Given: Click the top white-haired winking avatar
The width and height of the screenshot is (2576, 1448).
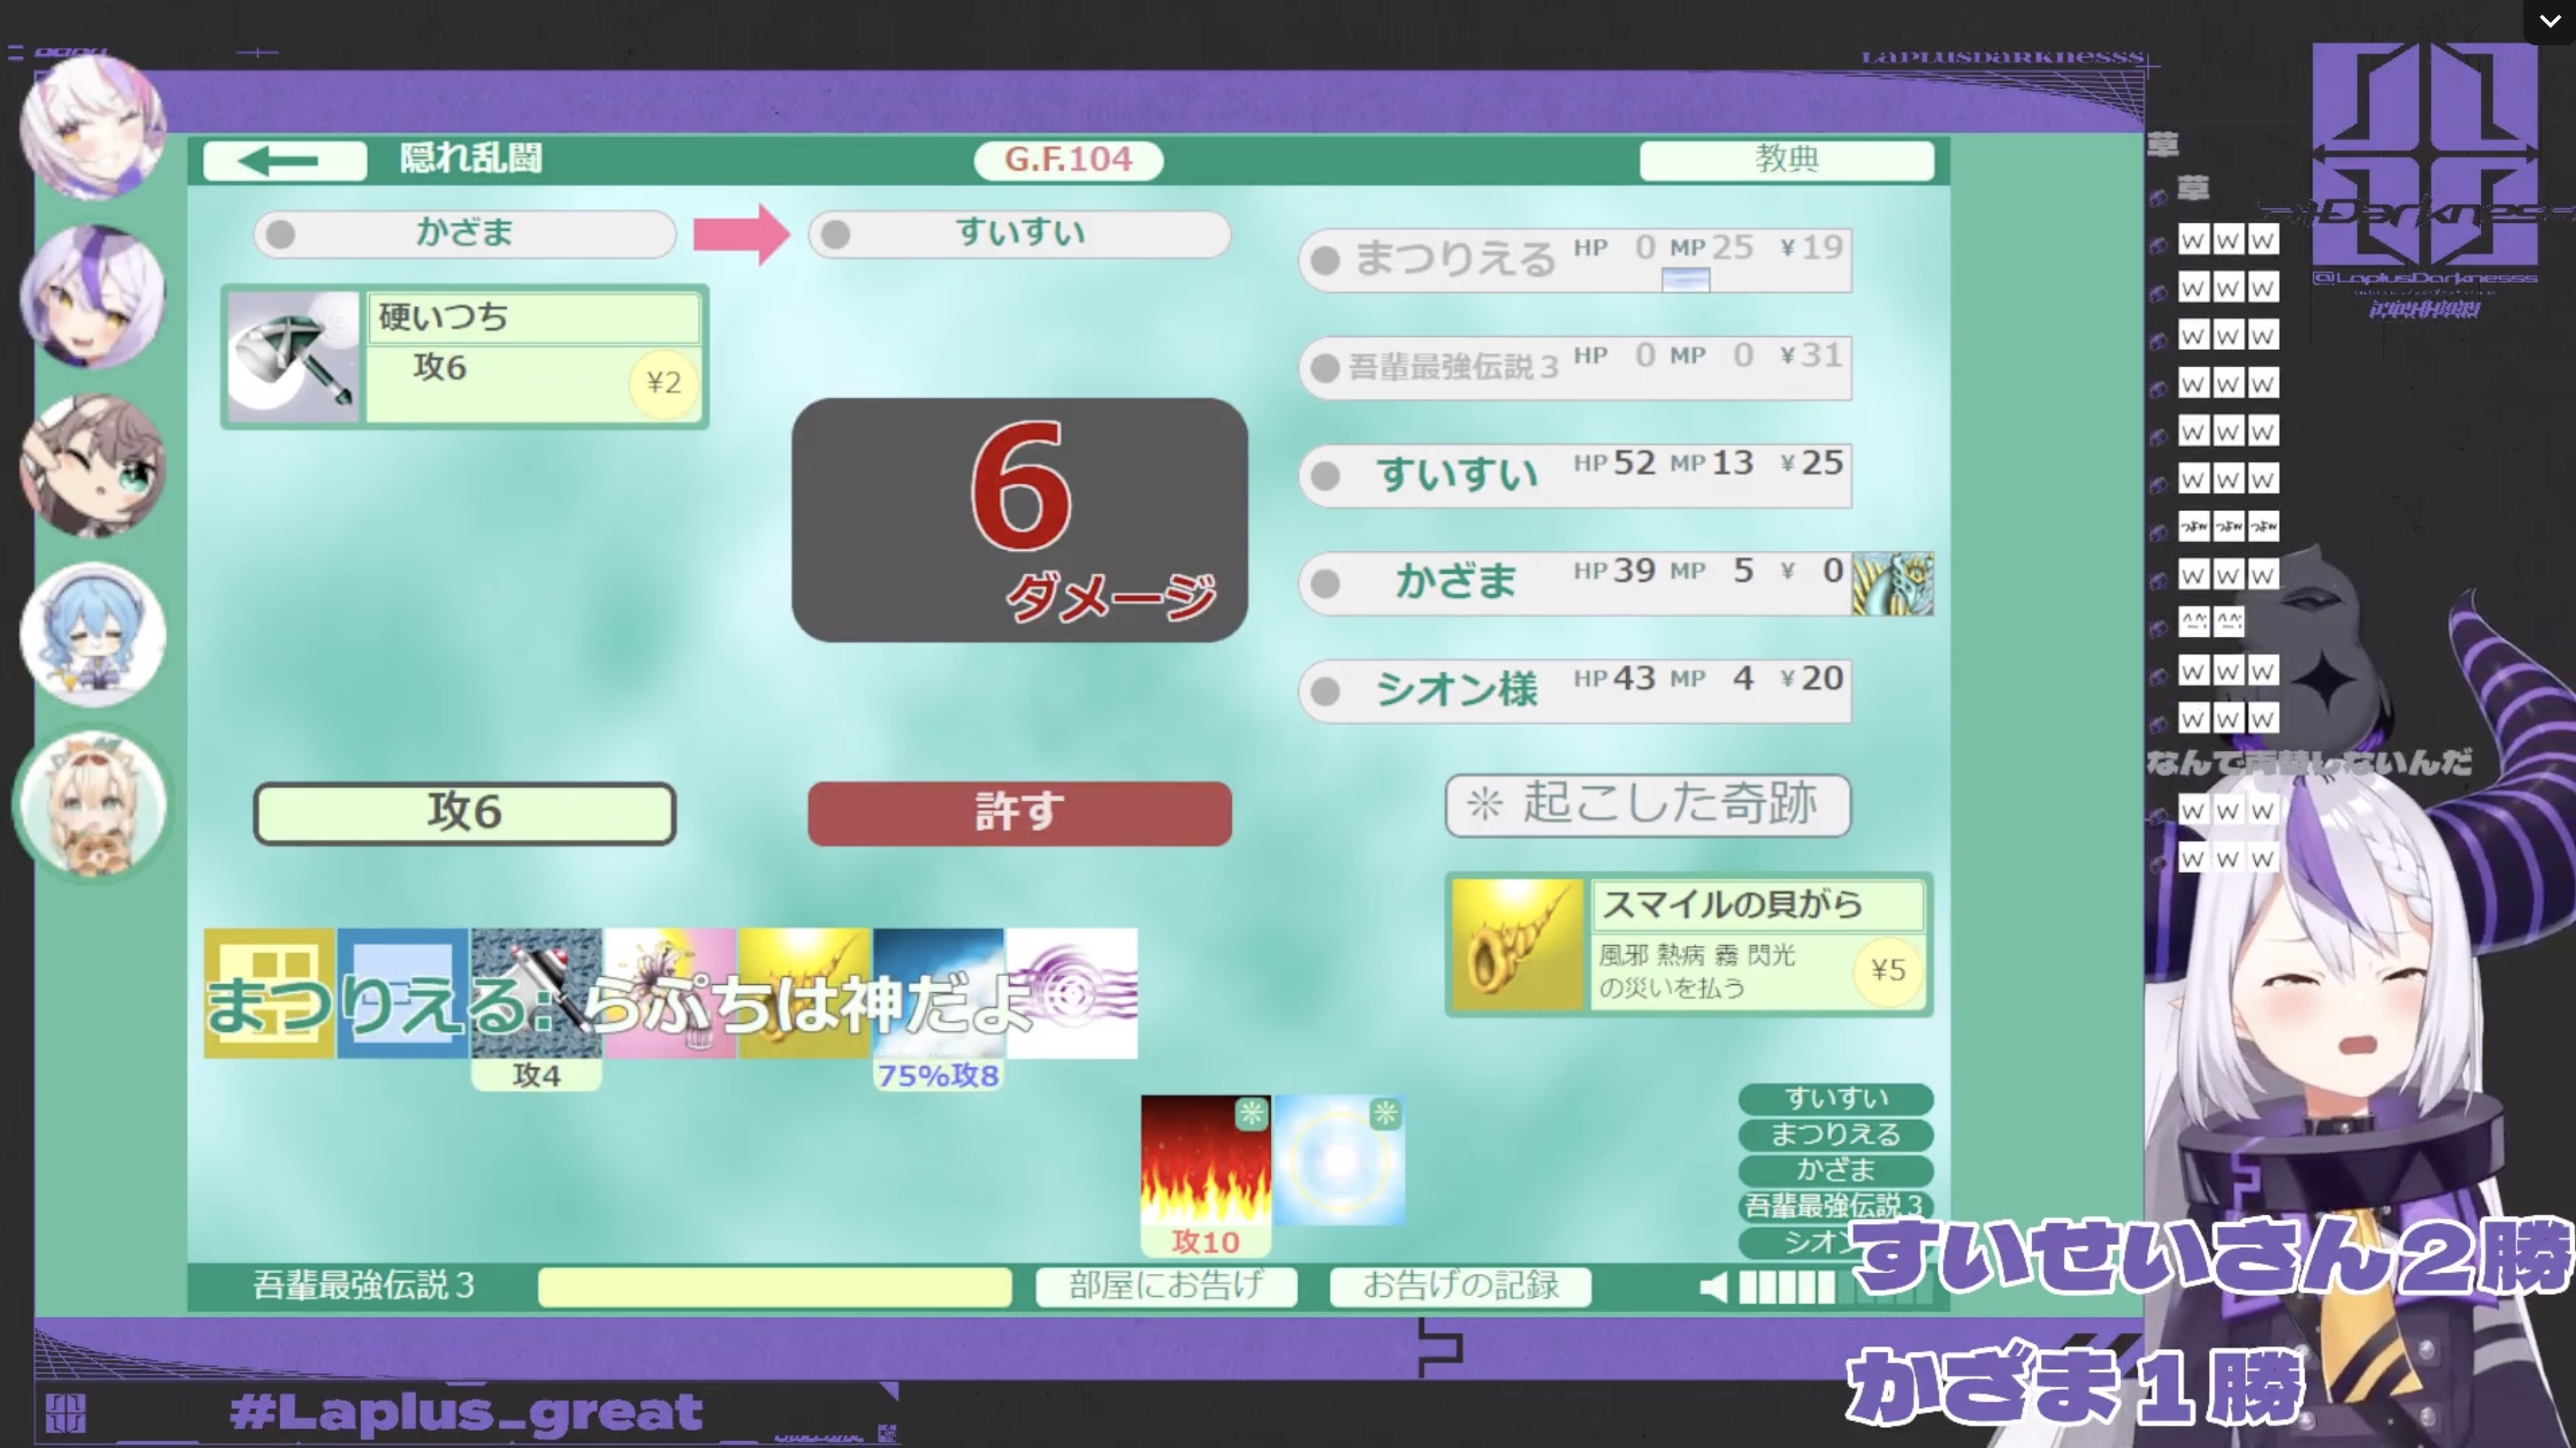Looking at the screenshot, I should [x=93, y=128].
